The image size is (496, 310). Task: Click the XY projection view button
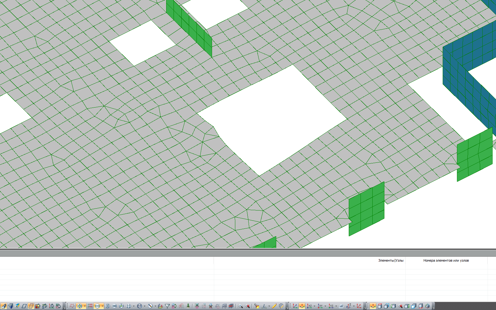pos(320,306)
